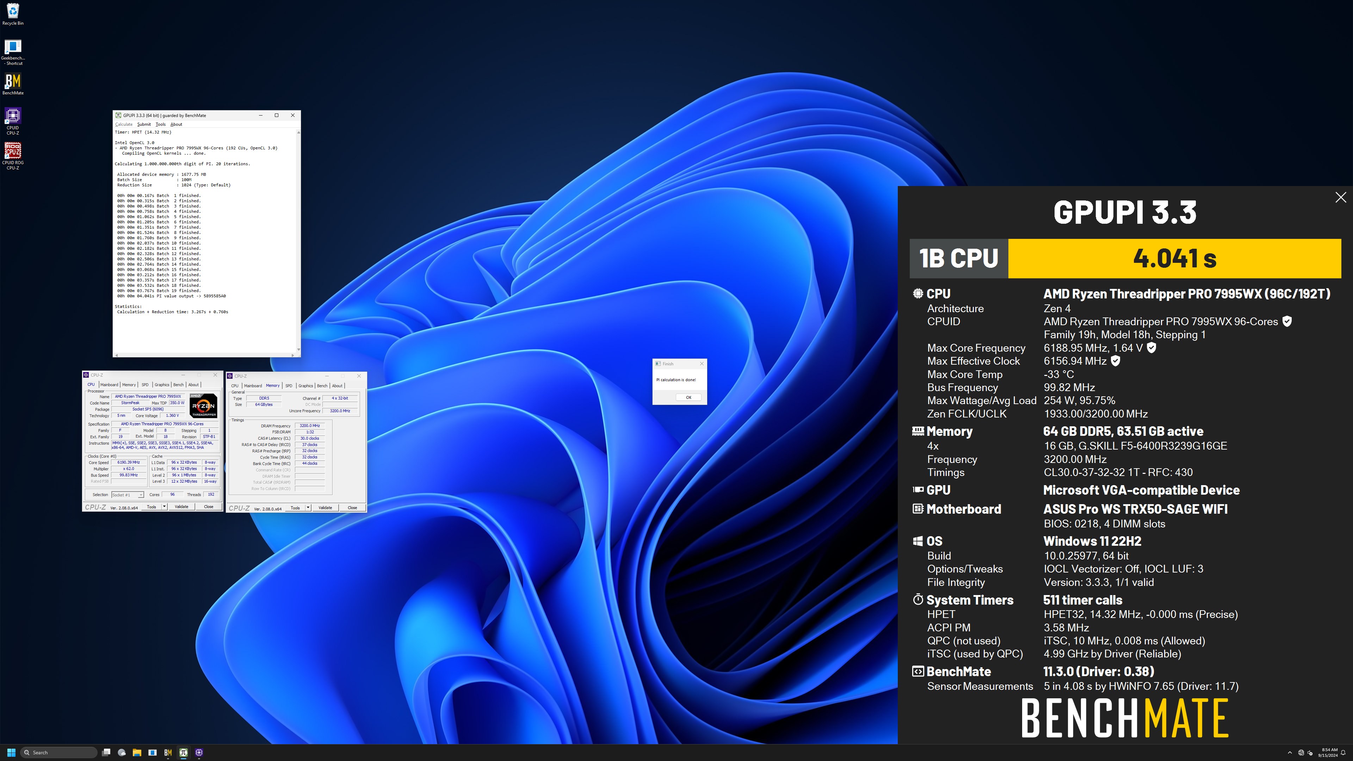
Task: Open the About menu in GPUPI
Action: [x=177, y=124]
